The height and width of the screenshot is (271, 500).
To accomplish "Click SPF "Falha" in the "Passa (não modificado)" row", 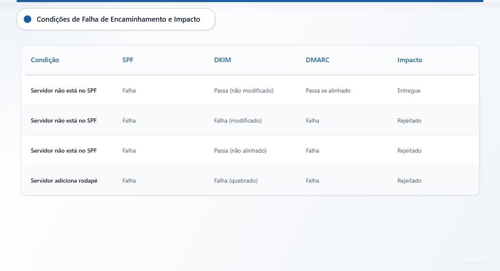I will click(129, 90).
